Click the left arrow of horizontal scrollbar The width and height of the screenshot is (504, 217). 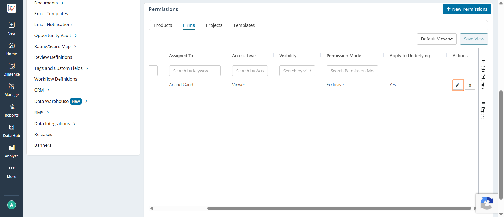point(152,208)
